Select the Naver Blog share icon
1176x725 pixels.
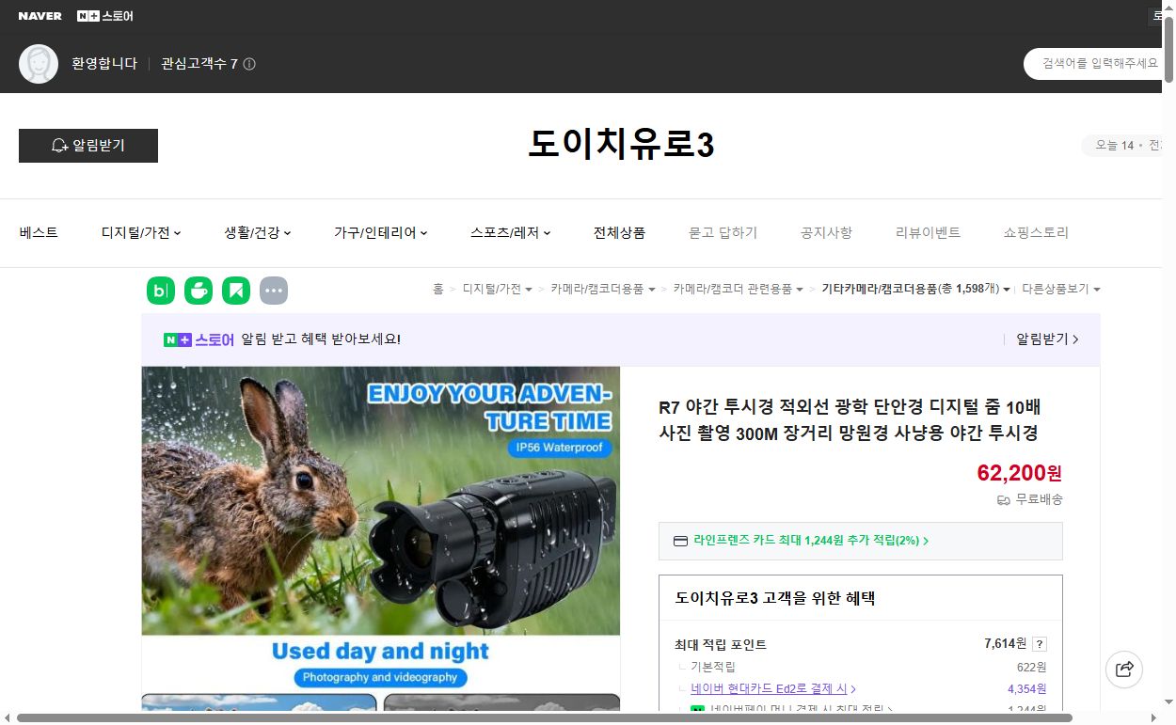(x=161, y=291)
